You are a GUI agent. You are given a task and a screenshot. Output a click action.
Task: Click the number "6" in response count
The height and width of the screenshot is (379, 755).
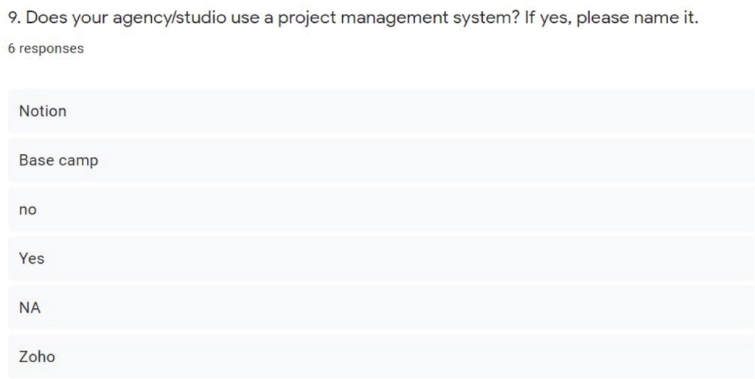point(11,49)
